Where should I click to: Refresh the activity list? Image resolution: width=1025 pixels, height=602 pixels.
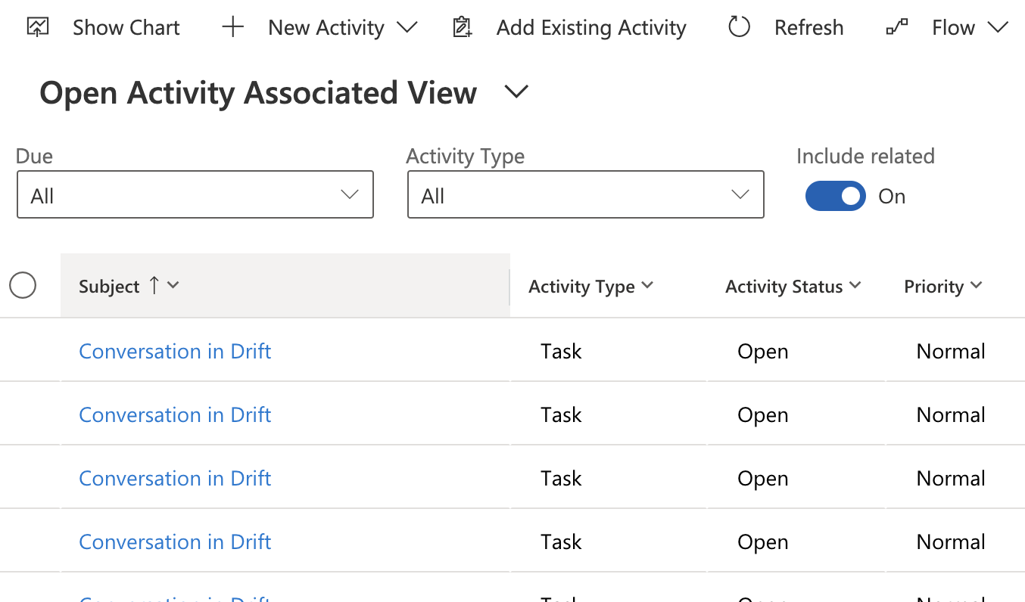point(787,28)
